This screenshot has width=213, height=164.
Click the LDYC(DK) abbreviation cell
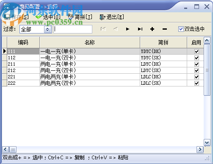163,64
